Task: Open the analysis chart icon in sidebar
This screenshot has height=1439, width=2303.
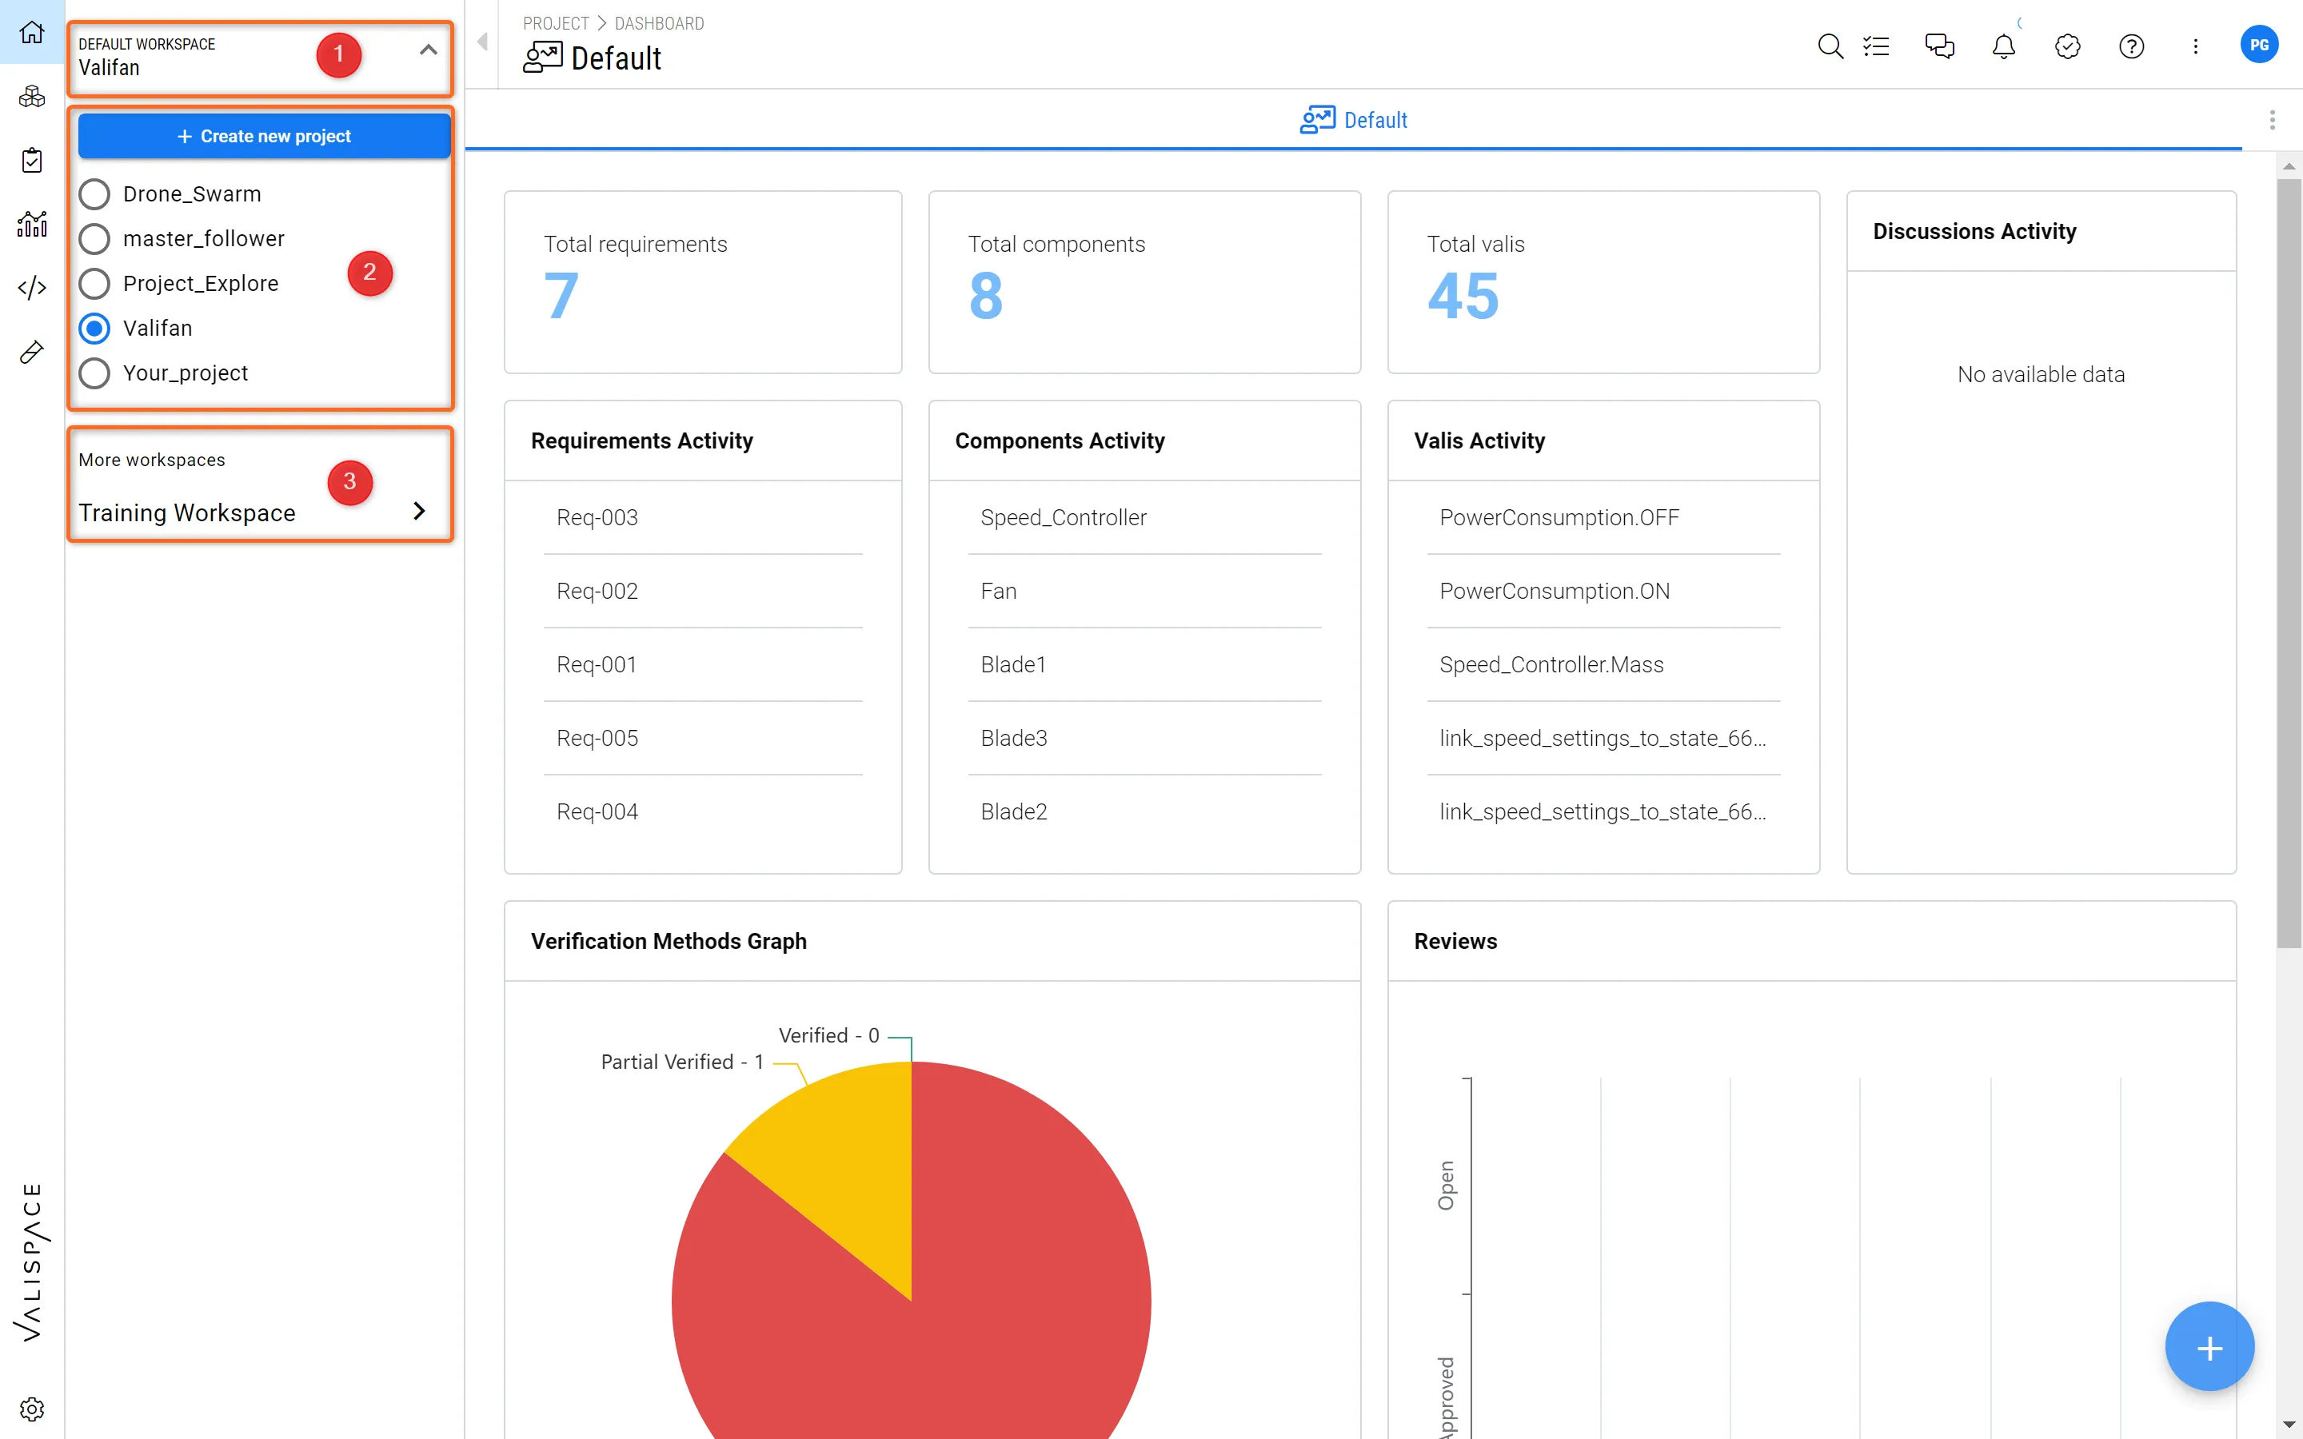Action: (31, 224)
